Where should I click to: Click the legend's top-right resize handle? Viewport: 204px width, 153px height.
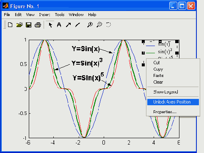click(177, 41)
